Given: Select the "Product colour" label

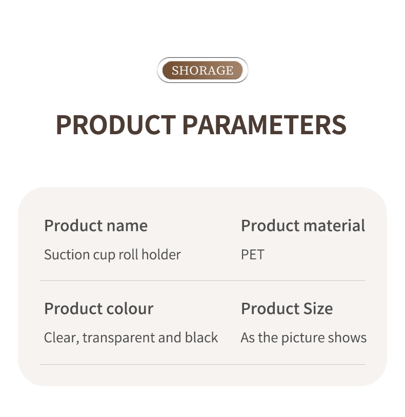Looking at the screenshot, I should [98, 308].
